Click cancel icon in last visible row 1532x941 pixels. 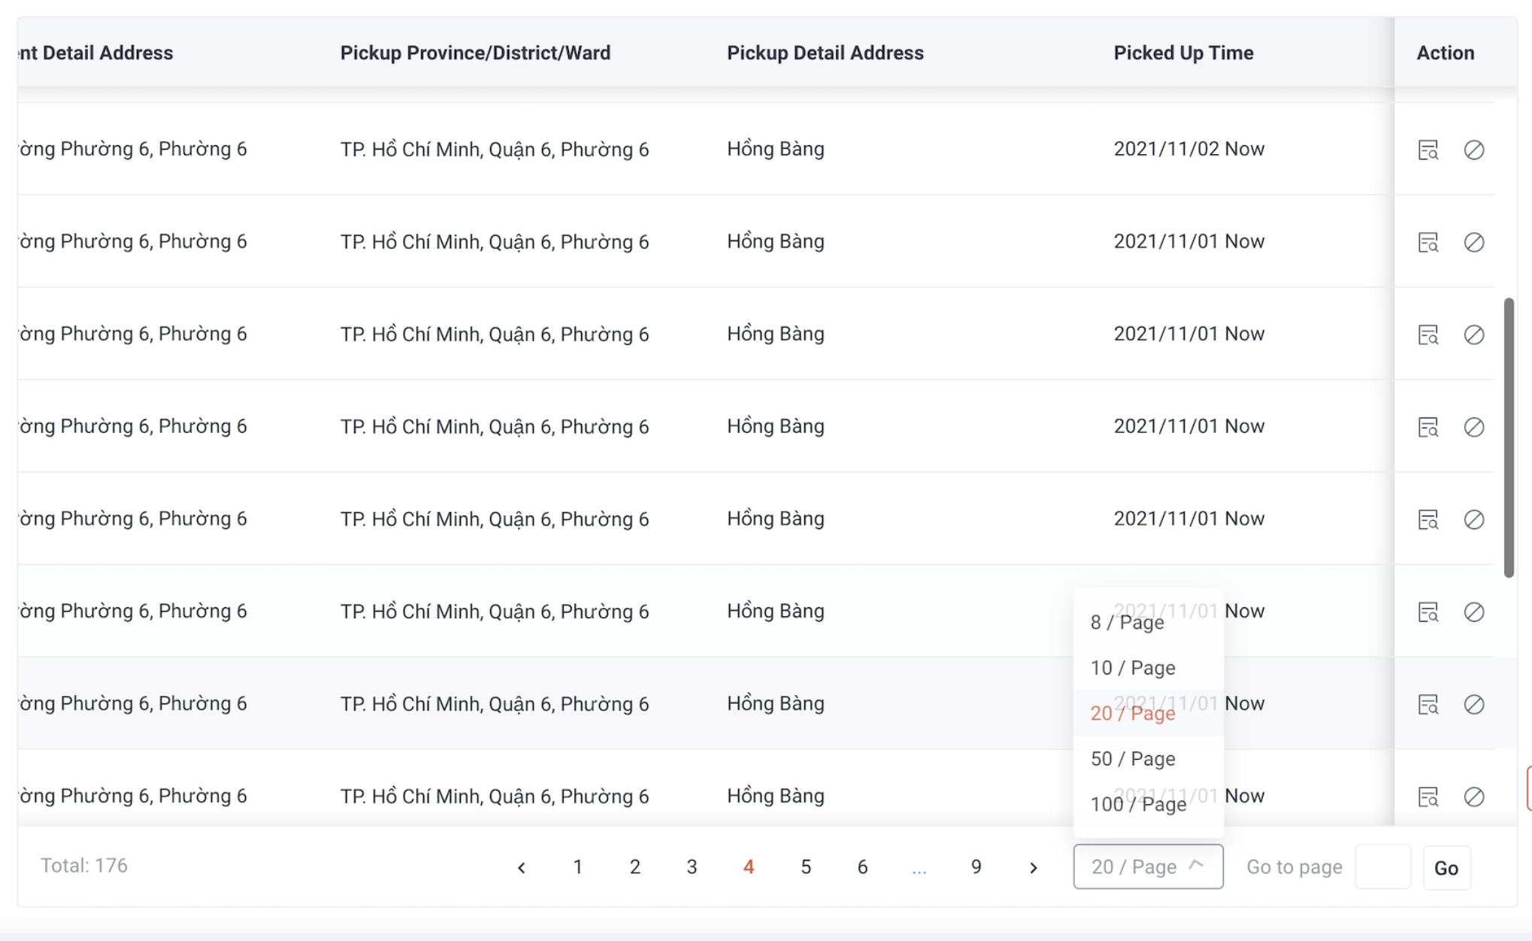pos(1473,796)
